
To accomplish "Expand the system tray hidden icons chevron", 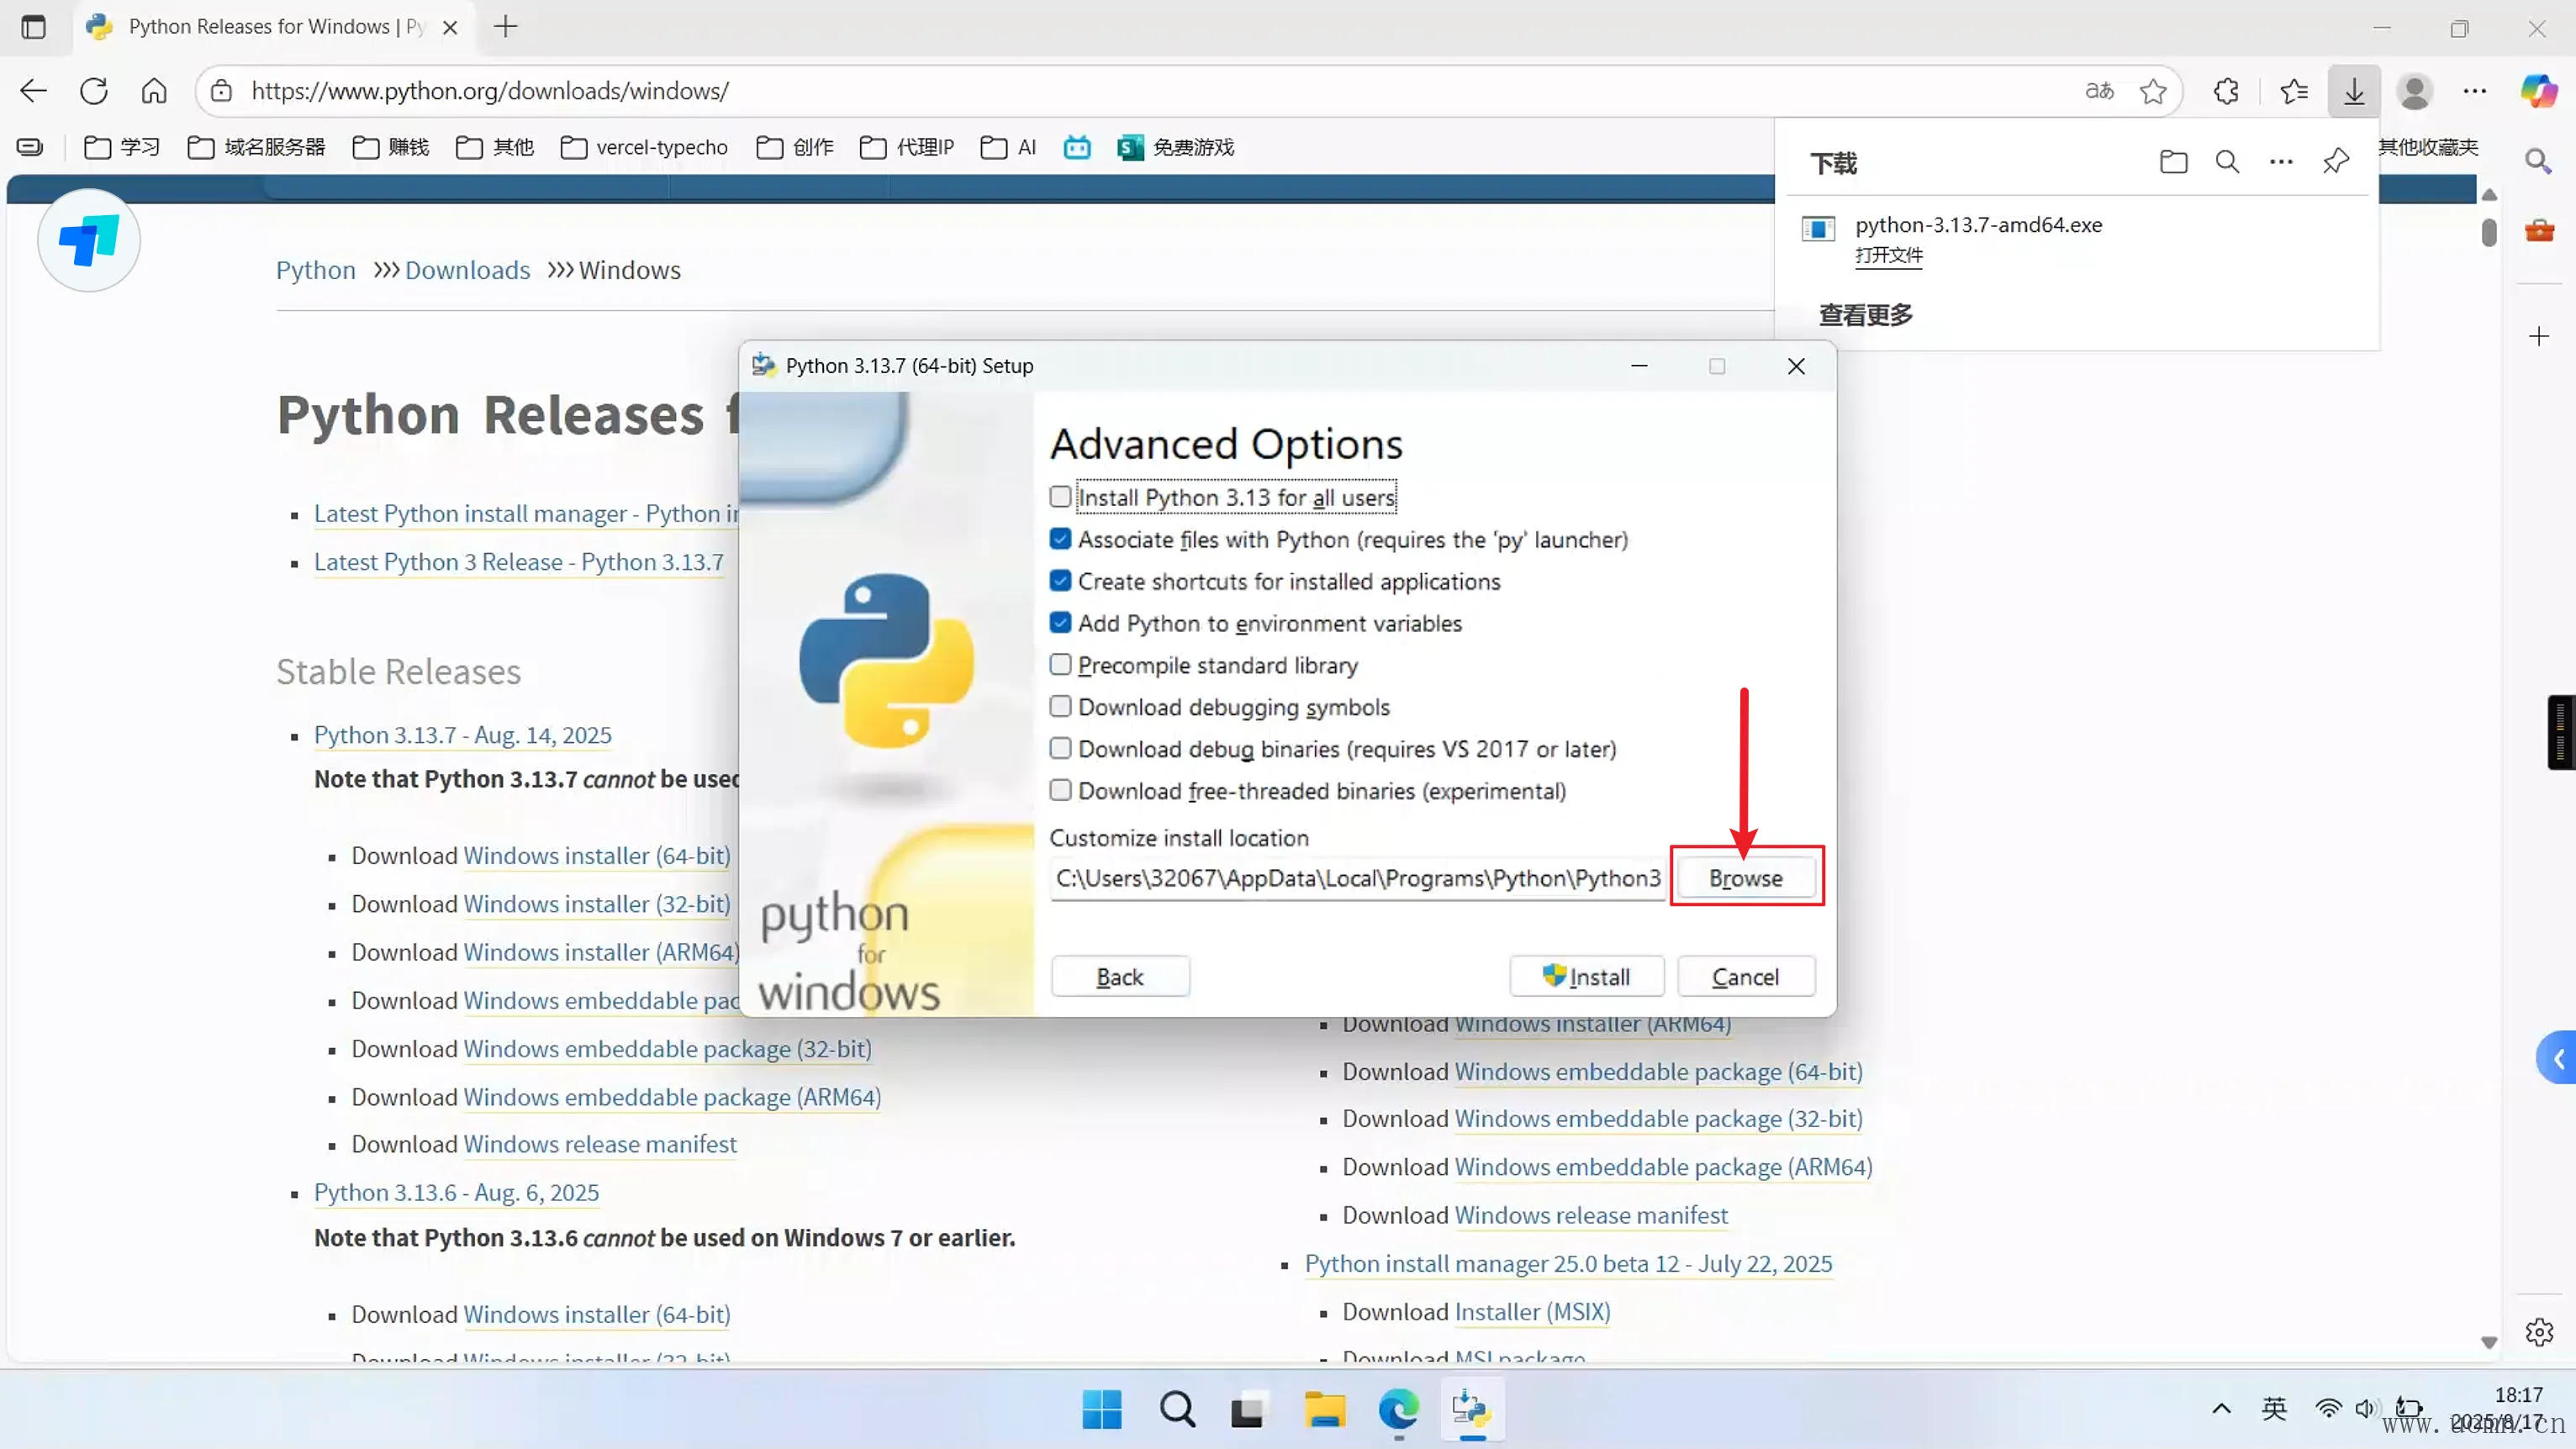I will (x=2221, y=1409).
